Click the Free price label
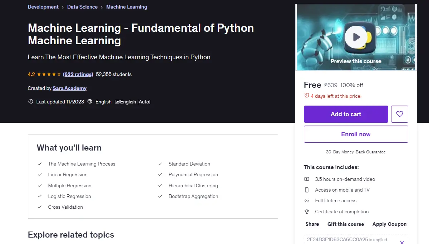Screen dimensions: 429x244 (312, 85)
